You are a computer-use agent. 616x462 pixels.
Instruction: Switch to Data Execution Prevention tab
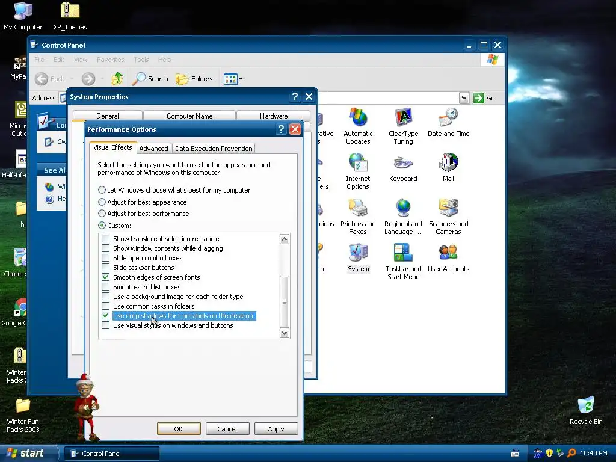[214, 149]
